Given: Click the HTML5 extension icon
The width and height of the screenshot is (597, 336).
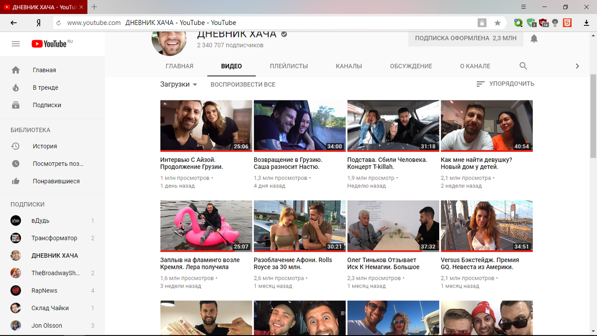Looking at the screenshot, I should 567,23.
